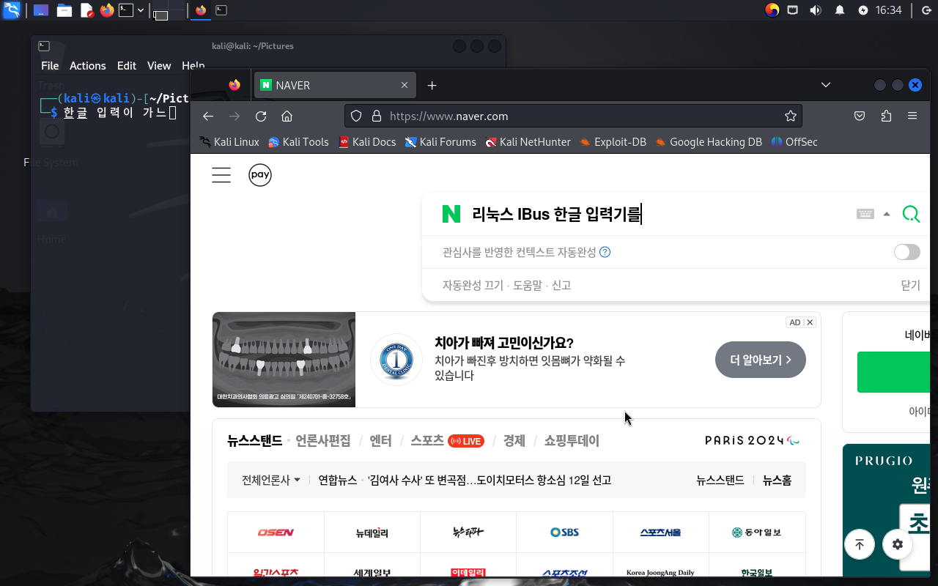938x586 pixels.
Task: Click the green search magnifier button
Action: [911, 214]
